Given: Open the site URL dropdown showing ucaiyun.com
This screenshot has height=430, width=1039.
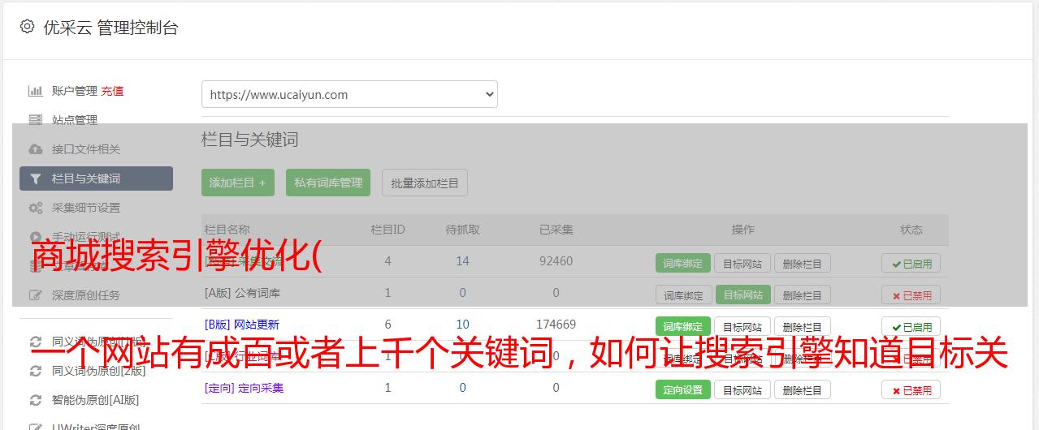Looking at the screenshot, I should 349,94.
